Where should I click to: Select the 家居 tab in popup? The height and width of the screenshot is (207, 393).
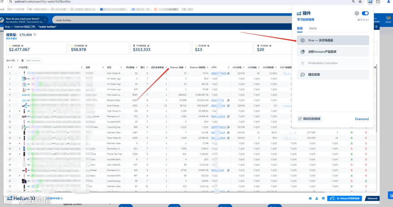coord(300,28)
